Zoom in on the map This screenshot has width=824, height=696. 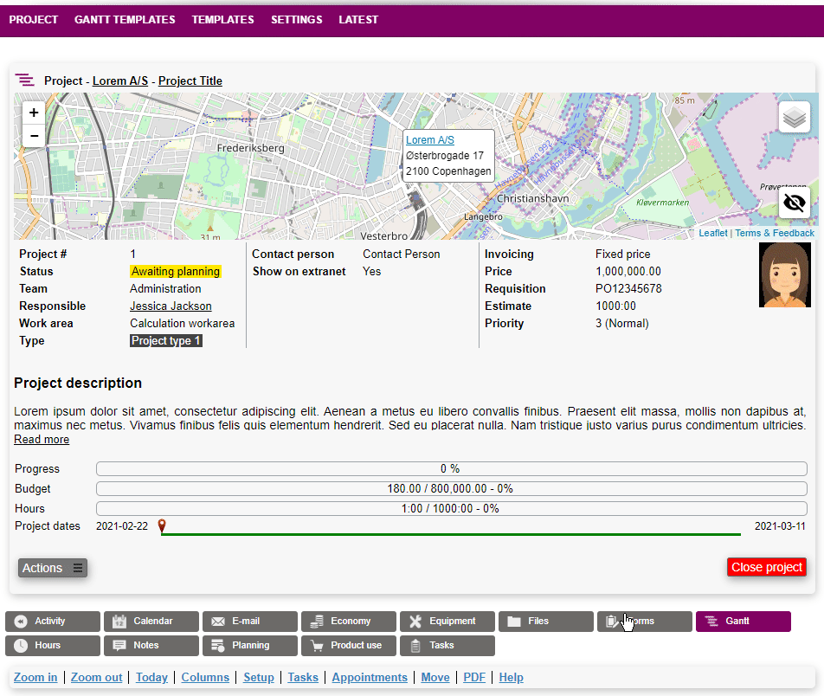34,113
